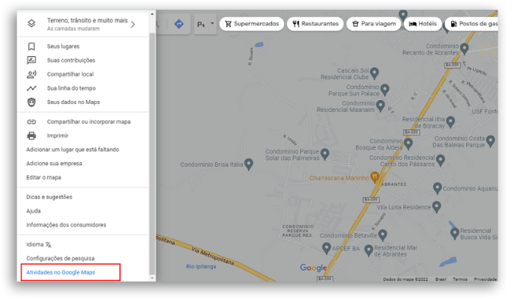
Task: Click the printer icon
Action: click(x=31, y=136)
